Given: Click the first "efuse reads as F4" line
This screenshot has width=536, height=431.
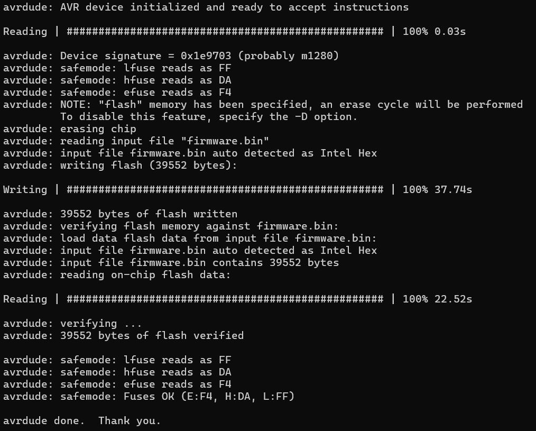Looking at the screenshot, I should [145, 93].
